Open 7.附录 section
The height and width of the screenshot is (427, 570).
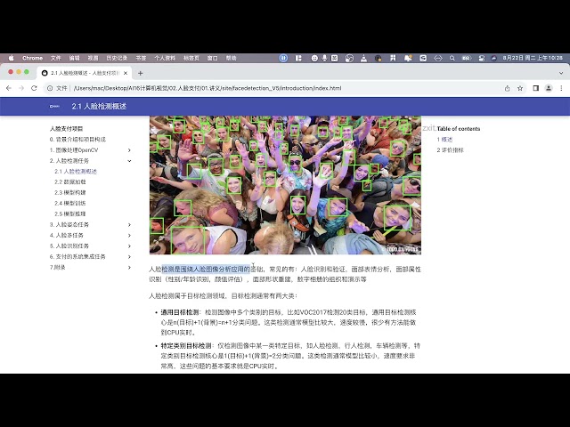point(57,268)
